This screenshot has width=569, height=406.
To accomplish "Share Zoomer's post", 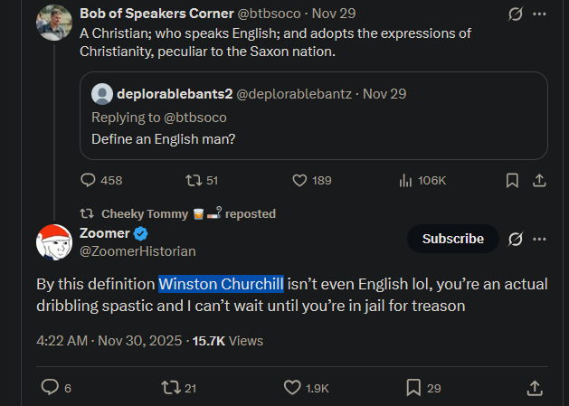I will click(535, 387).
